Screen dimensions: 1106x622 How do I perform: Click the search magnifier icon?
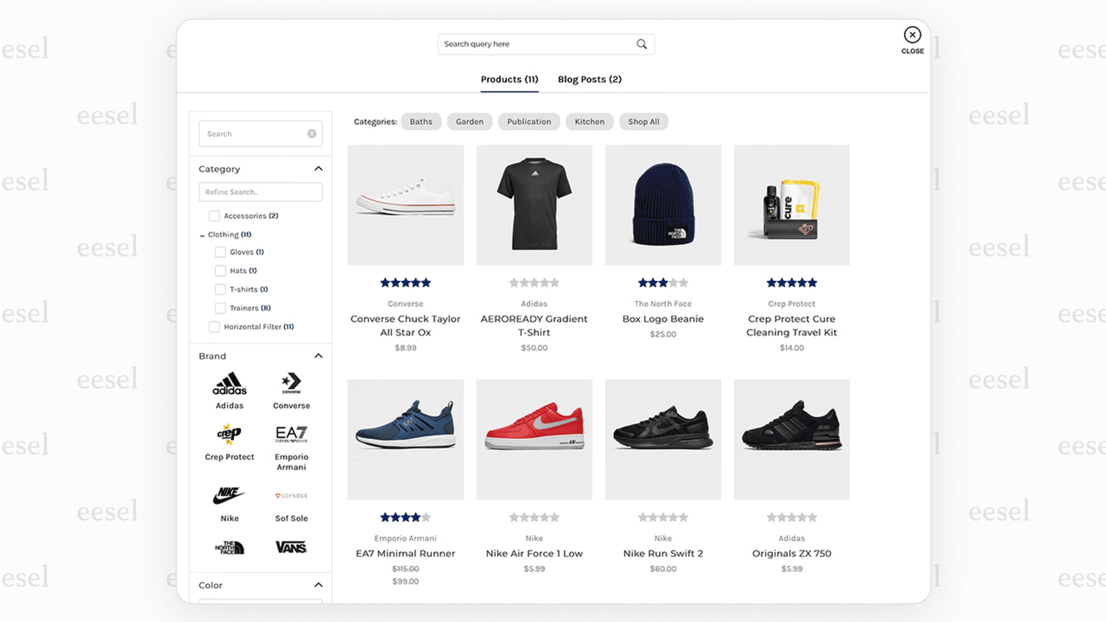point(641,43)
